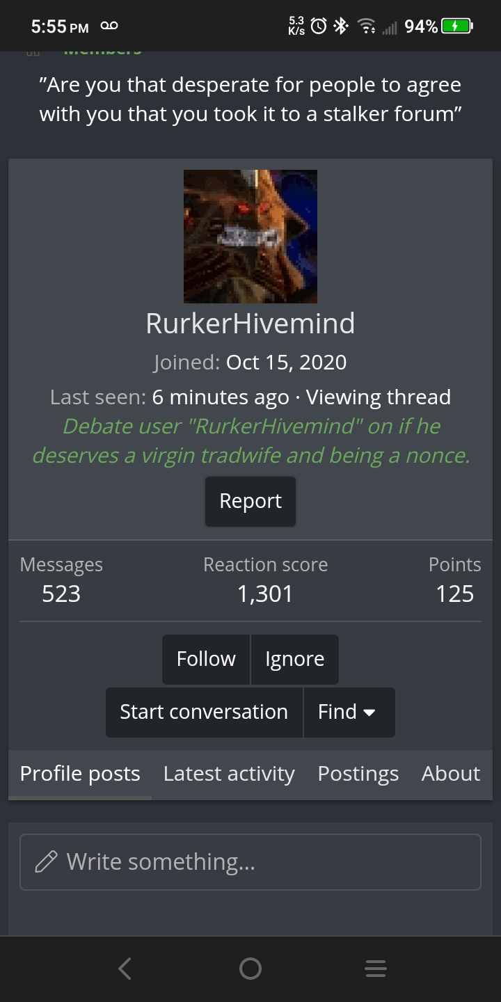
Task: Open the RurkerHivemind avatar image
Action: 250,237
